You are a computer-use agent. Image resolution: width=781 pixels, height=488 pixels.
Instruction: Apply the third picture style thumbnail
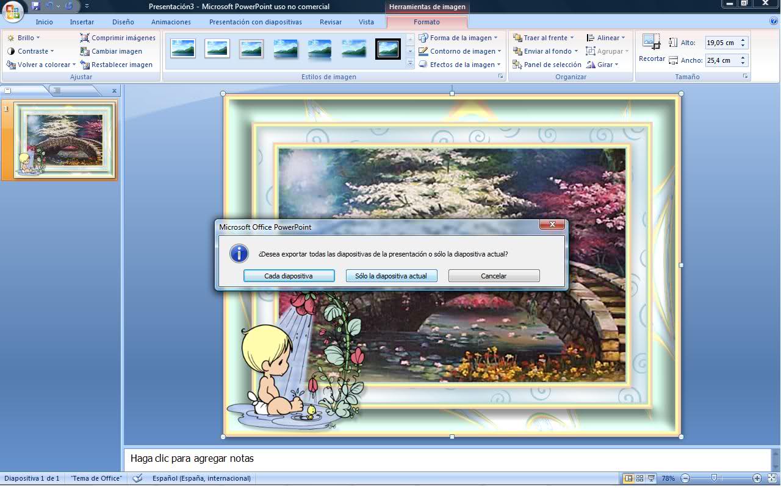(251, 48)
